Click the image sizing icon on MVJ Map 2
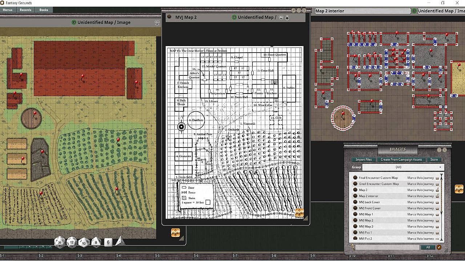 pos(299,213)
